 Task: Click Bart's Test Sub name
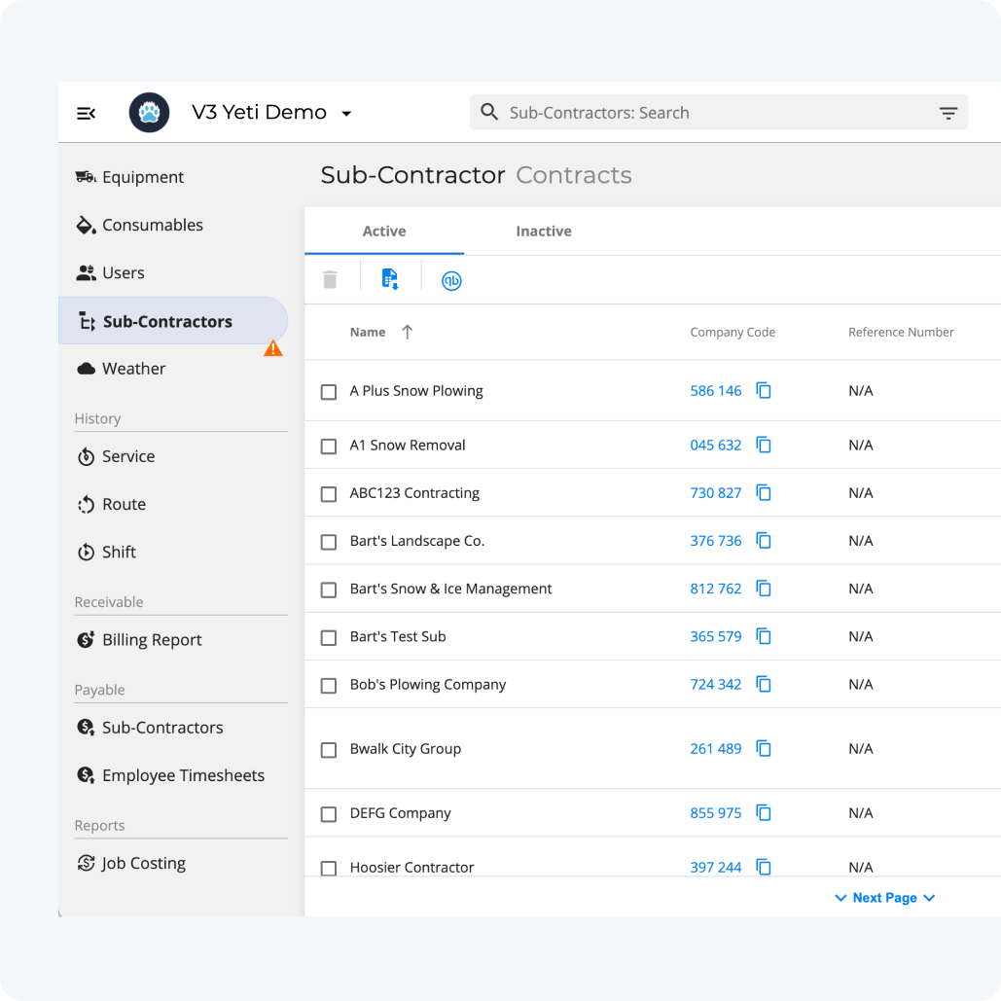pyautogui.click(x=398, y=636)
